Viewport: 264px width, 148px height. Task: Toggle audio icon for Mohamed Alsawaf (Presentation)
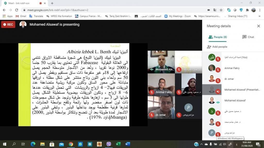218,91
